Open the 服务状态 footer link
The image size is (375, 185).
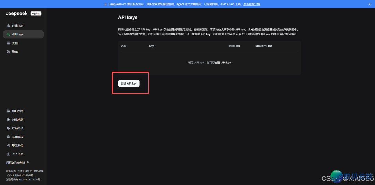pyautogui.click(x=11, y=171)
